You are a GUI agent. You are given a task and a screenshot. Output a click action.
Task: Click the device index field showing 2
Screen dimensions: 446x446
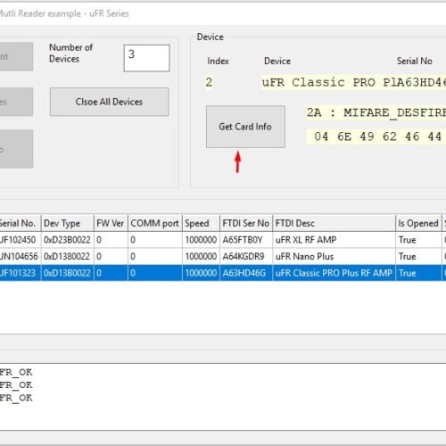click(x=209, y=82)
